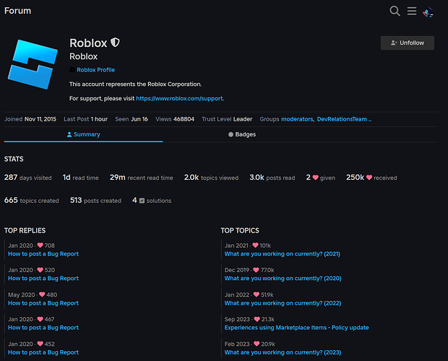Open the roblox.com/support link
The width and height of the screenshot is (448, 361).
tap(180, 98)
